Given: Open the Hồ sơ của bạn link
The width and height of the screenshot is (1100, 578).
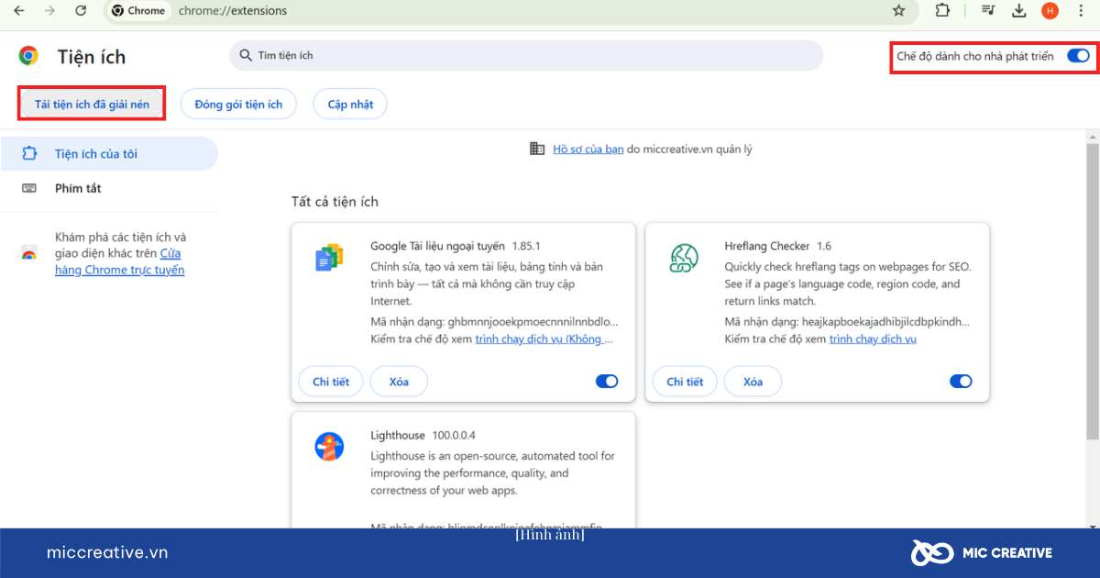Looking at the screenshot, I should [588, 150].
